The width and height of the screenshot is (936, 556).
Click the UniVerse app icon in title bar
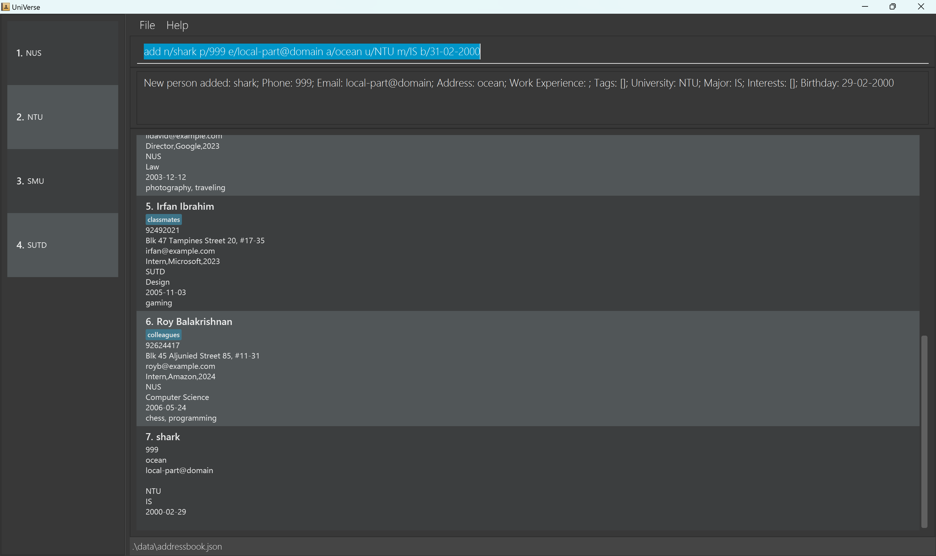click(5, 7)
